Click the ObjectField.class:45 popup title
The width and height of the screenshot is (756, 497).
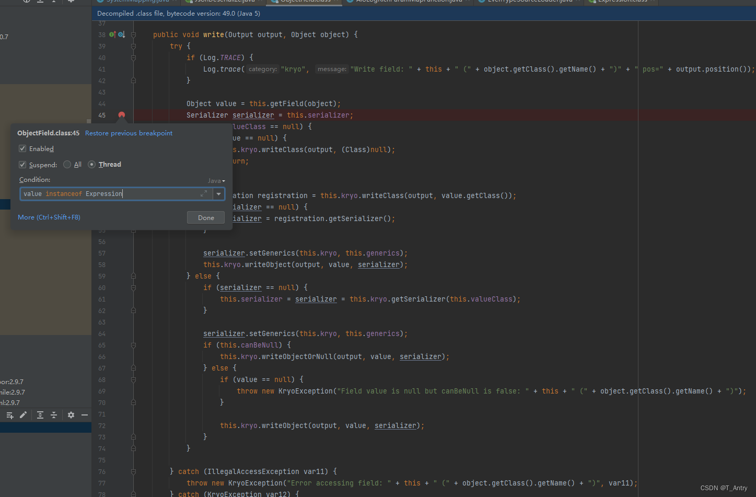48,133
